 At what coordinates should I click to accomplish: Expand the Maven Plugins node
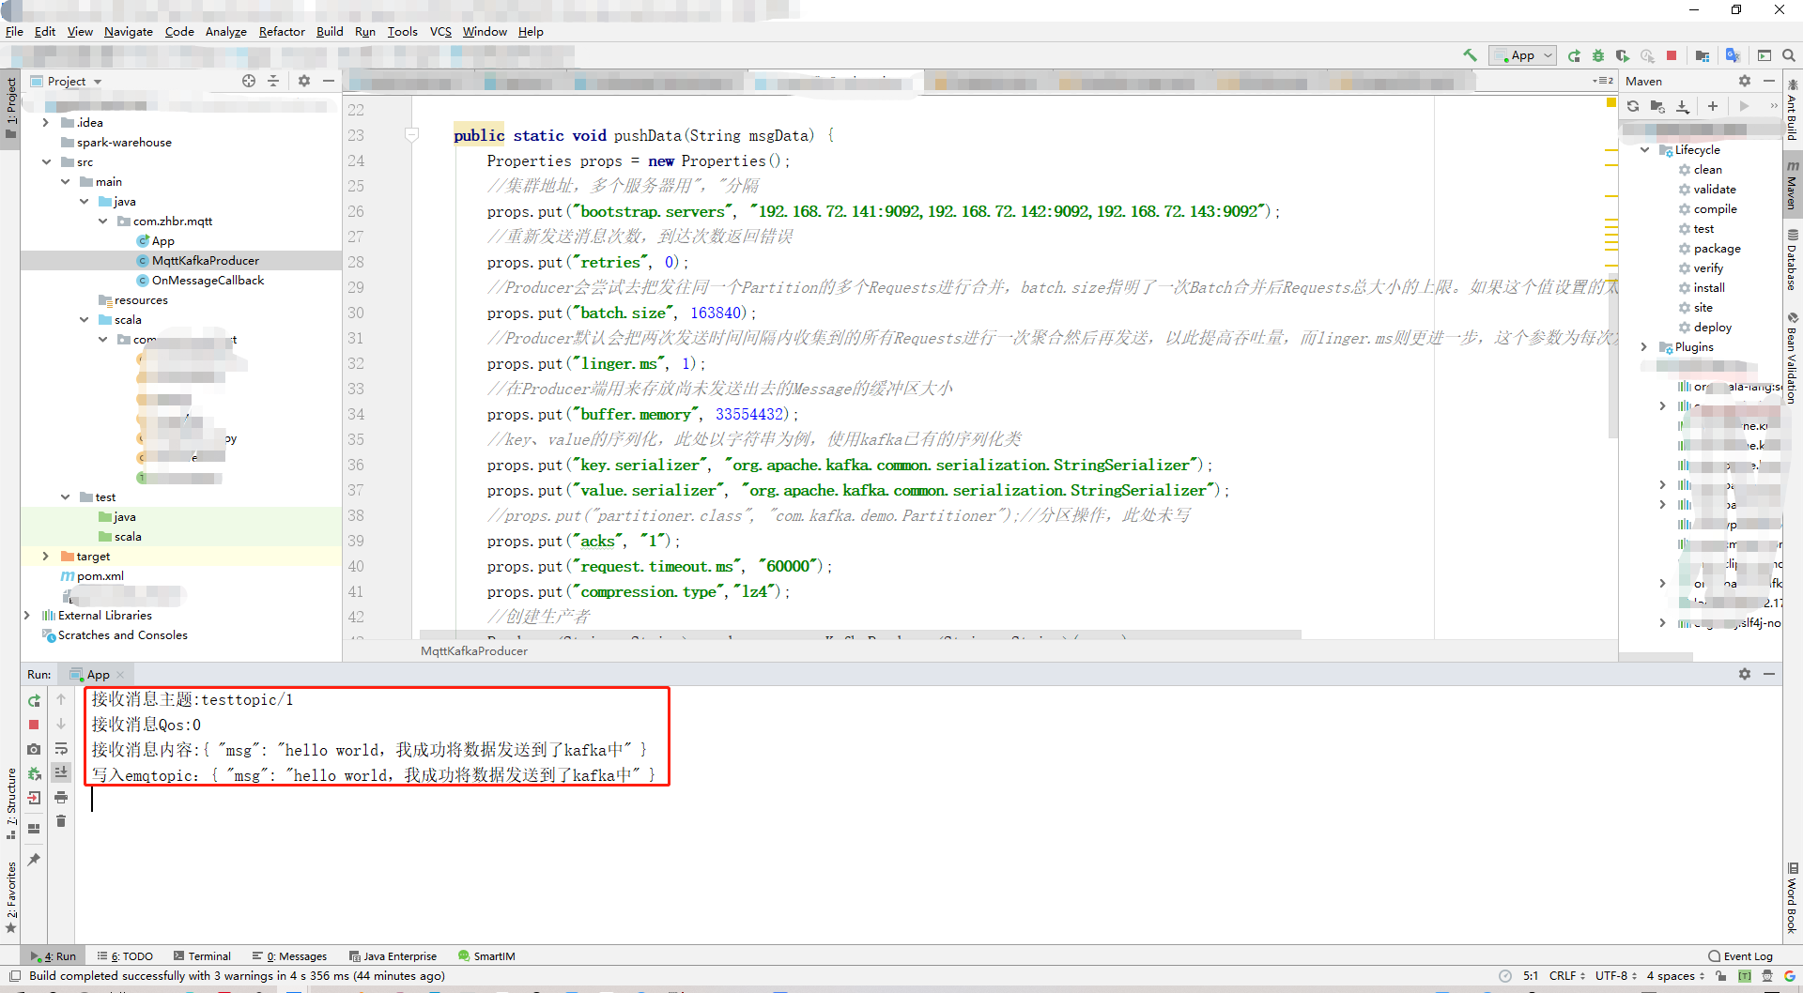1644,346
